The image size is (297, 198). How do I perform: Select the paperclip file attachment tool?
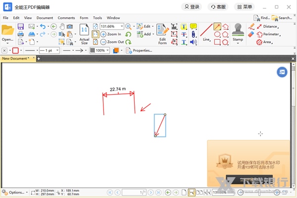193,34
